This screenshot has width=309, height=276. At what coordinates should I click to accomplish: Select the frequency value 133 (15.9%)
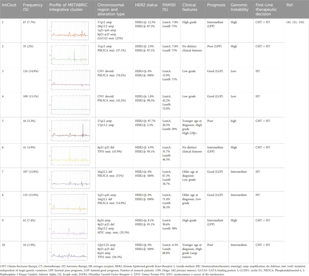pos(31,195)
